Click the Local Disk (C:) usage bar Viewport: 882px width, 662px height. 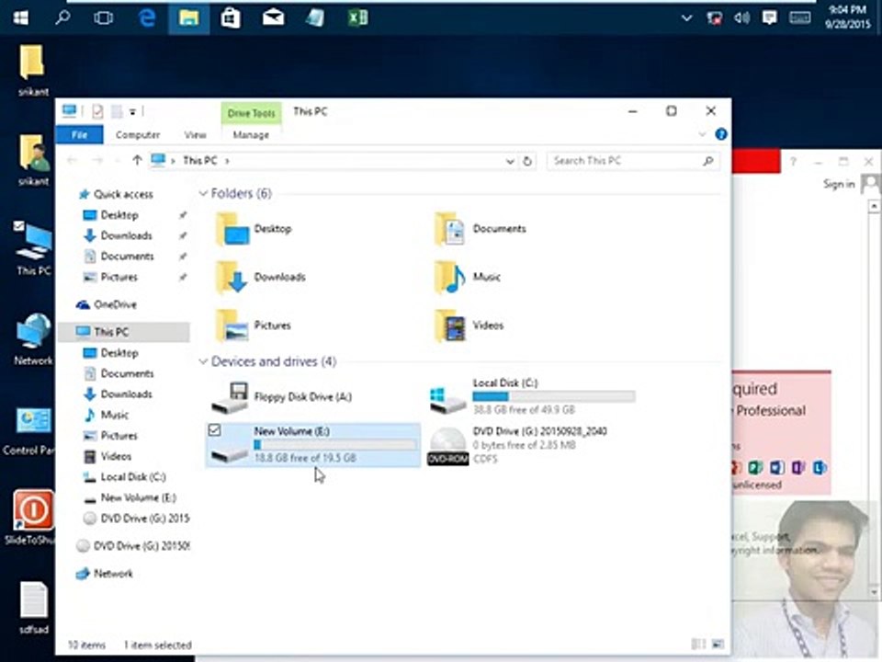pos(554,396)
